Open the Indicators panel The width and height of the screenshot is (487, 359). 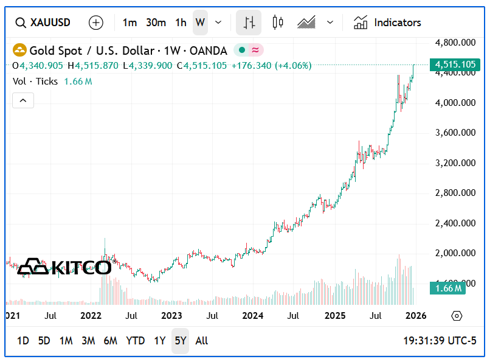387,23
